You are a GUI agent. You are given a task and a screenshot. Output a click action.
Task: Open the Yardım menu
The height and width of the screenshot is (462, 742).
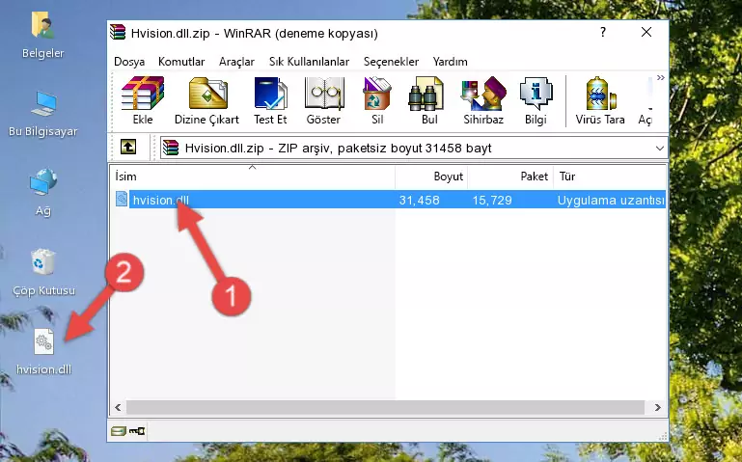450,62
